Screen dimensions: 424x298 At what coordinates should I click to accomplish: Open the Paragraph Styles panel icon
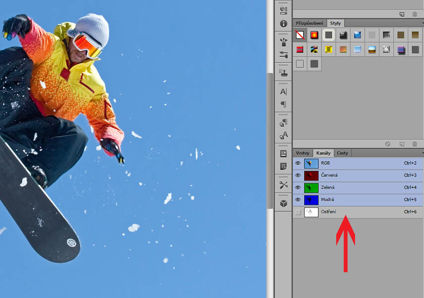click(283, 123)
